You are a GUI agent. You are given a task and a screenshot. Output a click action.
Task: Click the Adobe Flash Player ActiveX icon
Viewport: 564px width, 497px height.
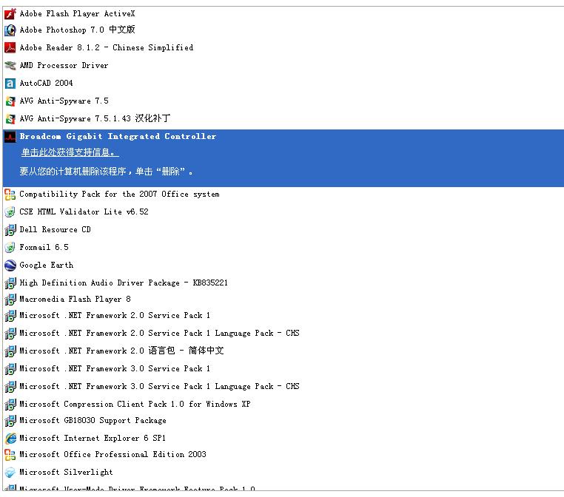tap(10, 13)
